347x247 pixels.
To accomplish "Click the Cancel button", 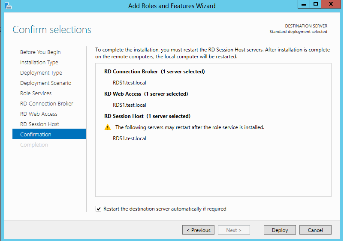I will coord(315,230).
